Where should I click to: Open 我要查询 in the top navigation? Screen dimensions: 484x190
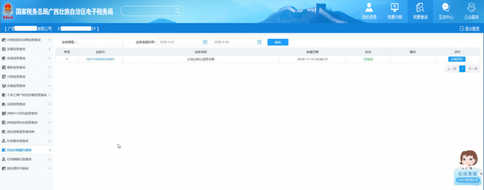421,12
